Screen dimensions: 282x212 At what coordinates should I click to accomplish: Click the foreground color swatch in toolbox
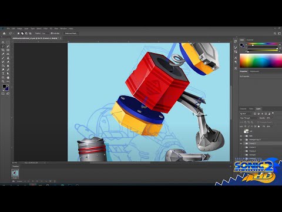[4, 86]
